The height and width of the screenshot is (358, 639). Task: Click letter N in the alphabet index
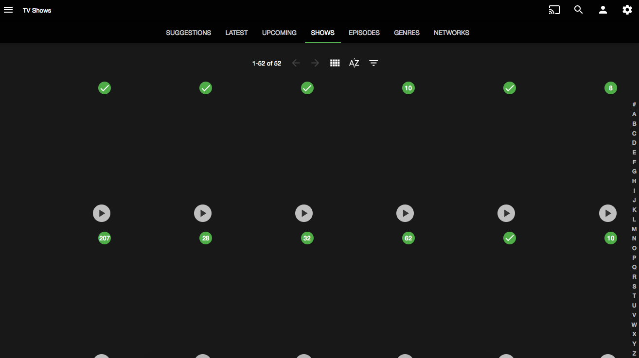(x=634, y=239)
